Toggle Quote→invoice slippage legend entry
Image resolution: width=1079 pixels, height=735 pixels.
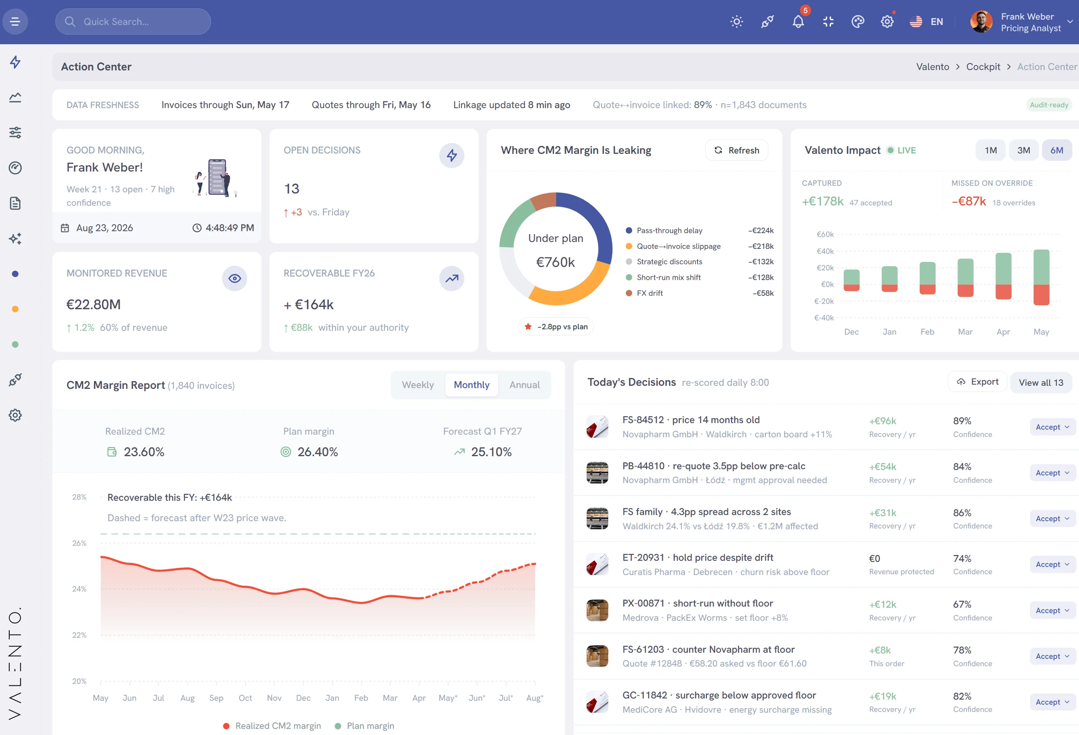[x=673, y=246]
